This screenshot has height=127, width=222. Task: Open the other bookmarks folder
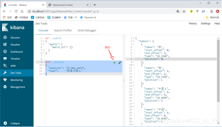tap(212, 18)
